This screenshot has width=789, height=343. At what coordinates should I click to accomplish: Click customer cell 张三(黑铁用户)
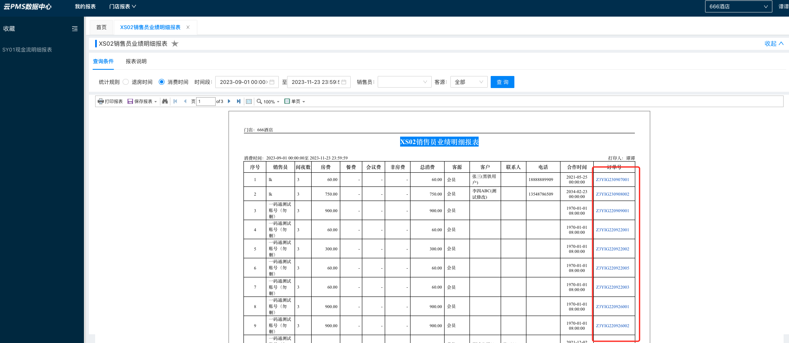(x=485, y=180)
